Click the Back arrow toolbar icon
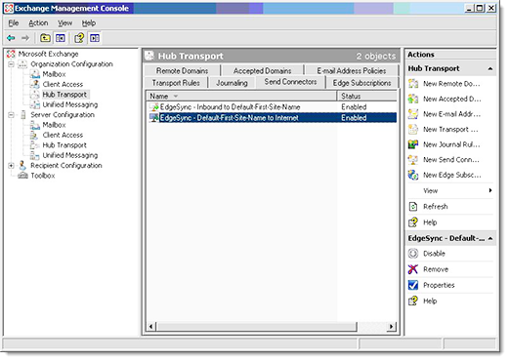This screenshot has height=361, width=509. click(11, 38)
